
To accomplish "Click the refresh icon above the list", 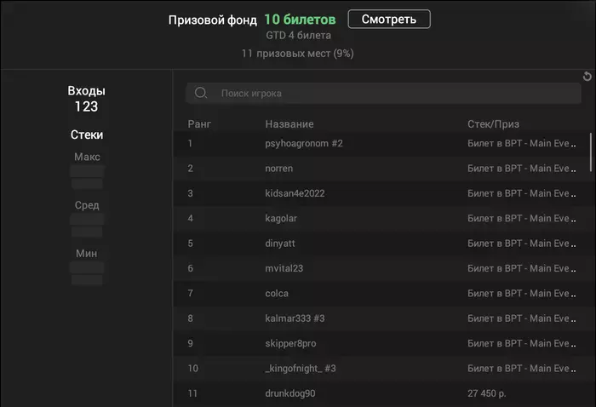I will click(x=587, y=77).
